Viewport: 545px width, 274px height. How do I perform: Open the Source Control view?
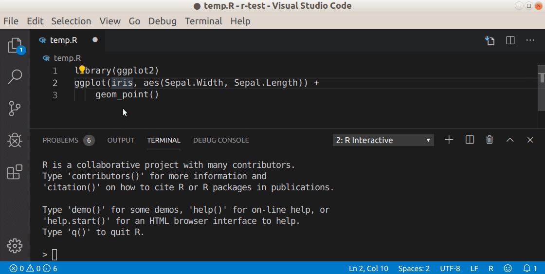[x=15, y=109]
